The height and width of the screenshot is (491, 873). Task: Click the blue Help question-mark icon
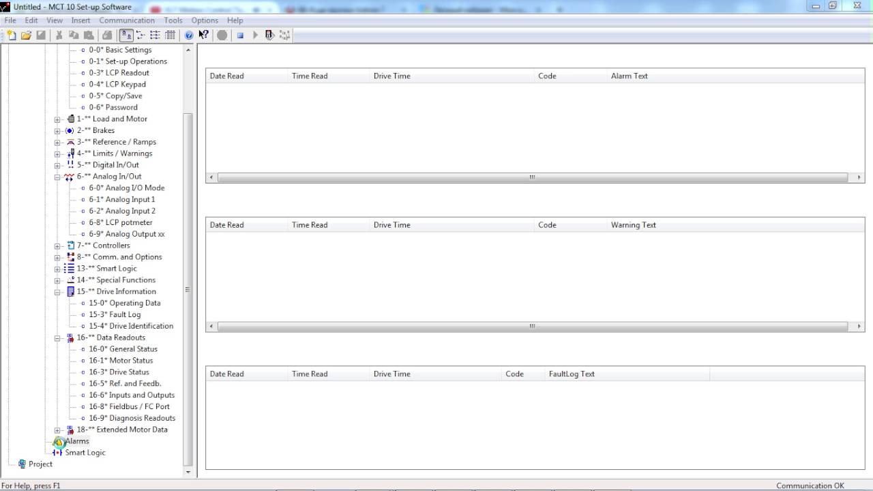point(189,35)
